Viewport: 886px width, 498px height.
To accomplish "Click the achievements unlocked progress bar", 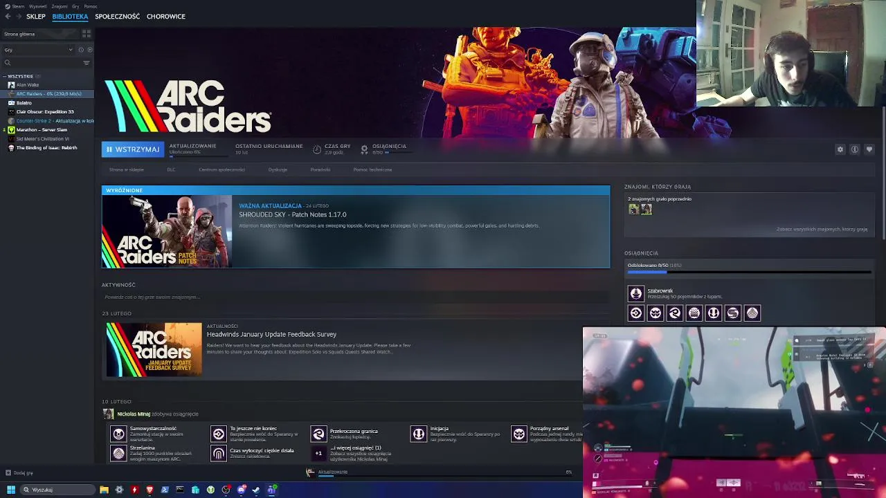I will (749, 273).
